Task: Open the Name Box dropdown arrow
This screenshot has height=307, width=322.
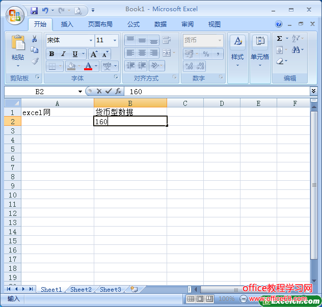Action: pos(80,92)
